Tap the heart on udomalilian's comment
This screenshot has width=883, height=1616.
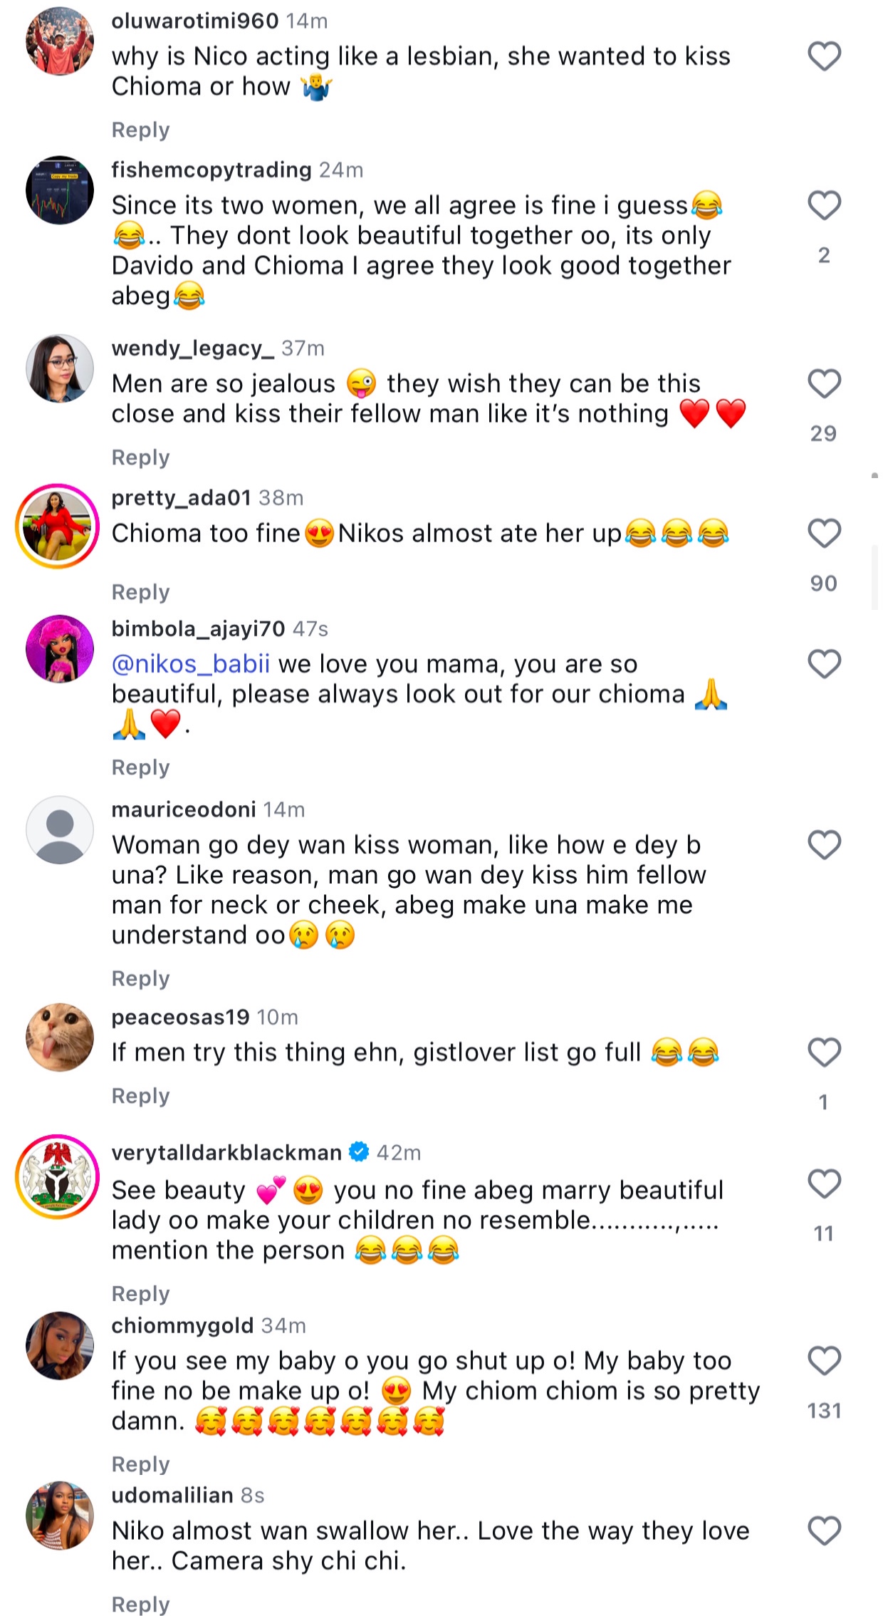tap(824, 1530)
